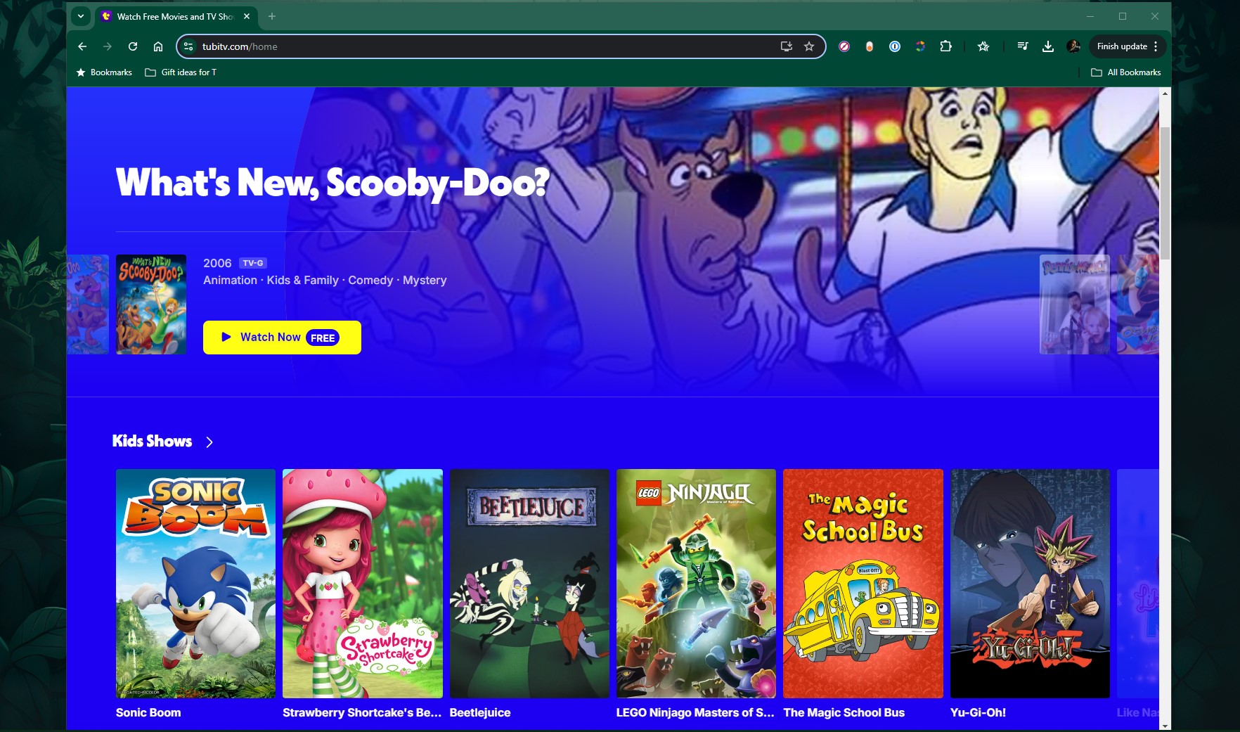Image resolution: width=1240 pixels, height=732 pixels.
Task: Click the install app icon in address bar
Action: [787, 46]
